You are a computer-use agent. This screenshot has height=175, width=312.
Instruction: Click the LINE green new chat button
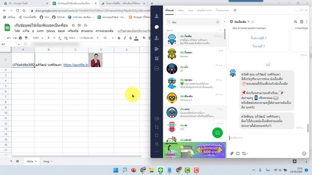pos(217,133)
